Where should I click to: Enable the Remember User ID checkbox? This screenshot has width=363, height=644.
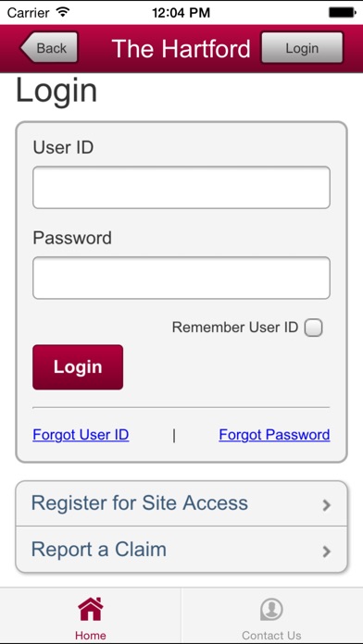pos(313,328)
